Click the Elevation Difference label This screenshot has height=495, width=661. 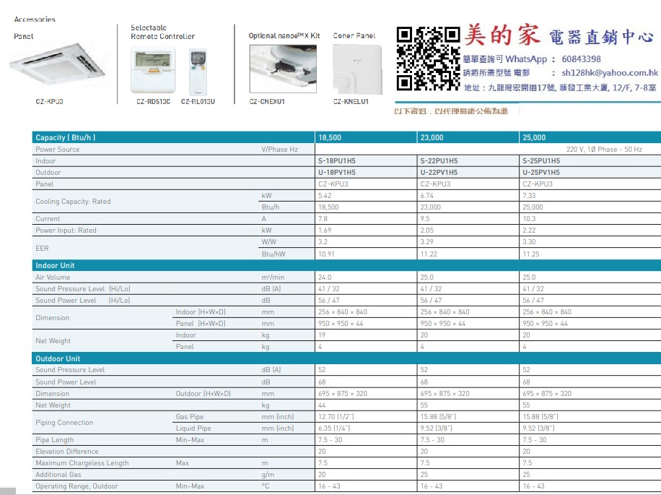67,452
